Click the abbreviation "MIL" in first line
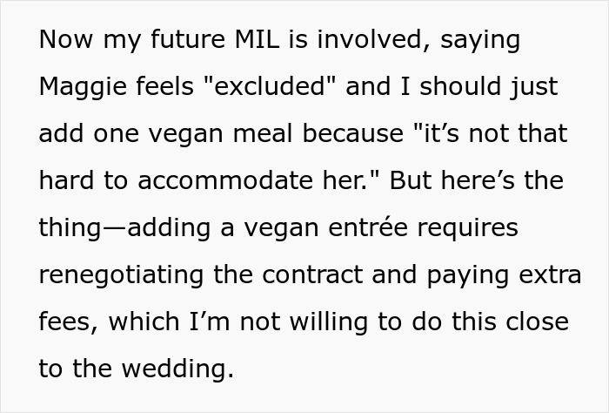Screen dimensions: 609x413 [x=258, y=40]
